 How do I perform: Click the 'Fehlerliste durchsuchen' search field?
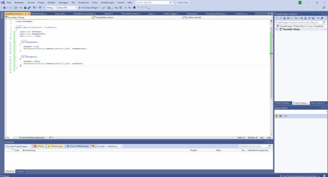(254, 146)
